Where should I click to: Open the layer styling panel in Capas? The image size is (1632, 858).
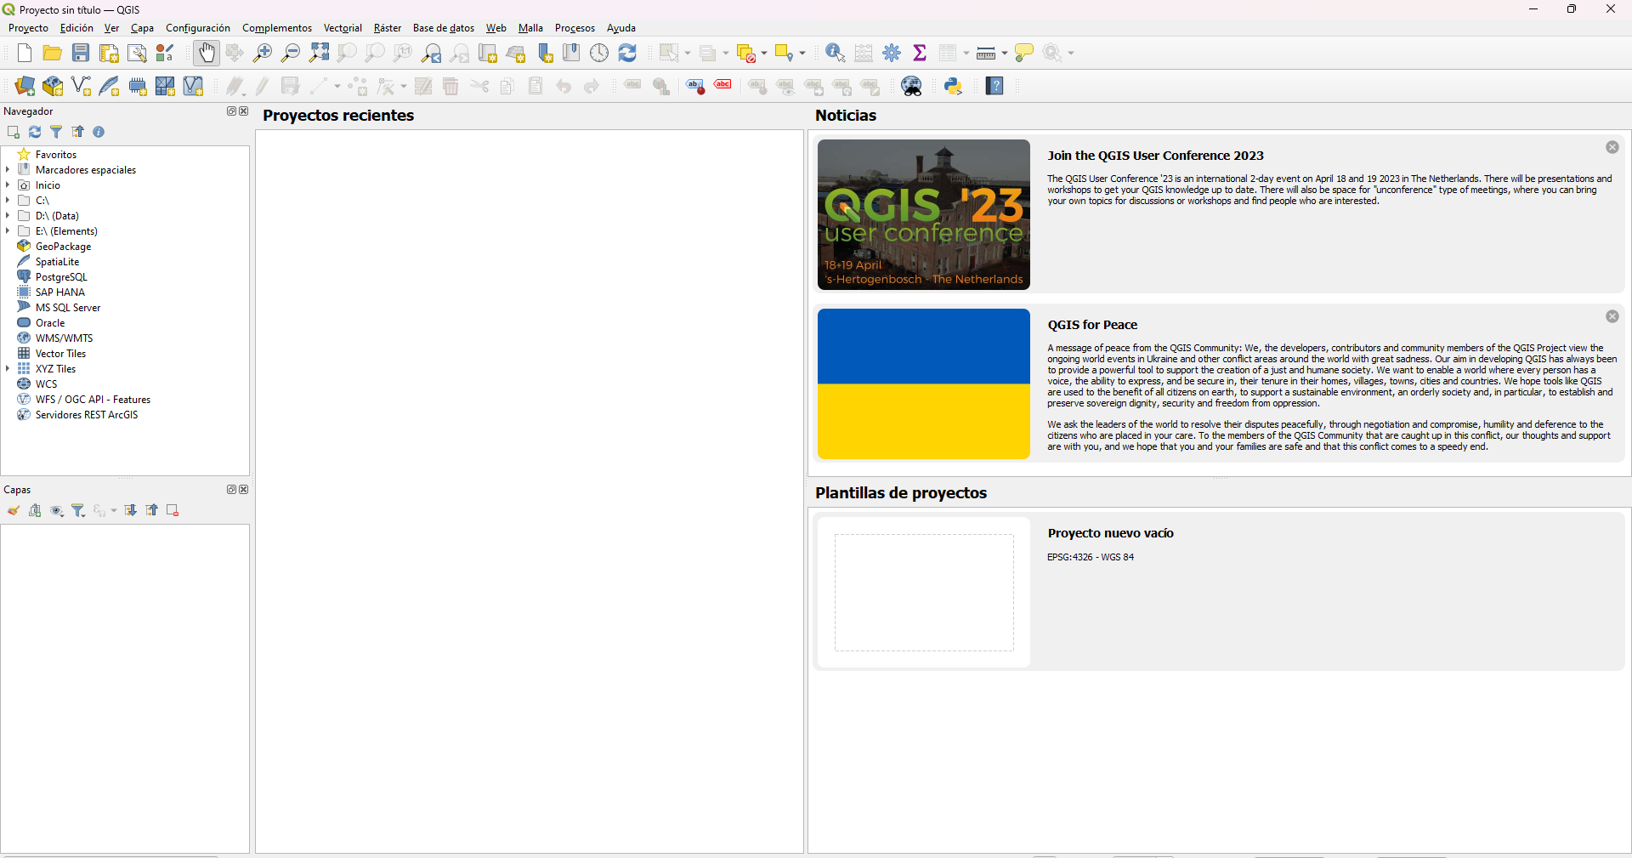14,510
